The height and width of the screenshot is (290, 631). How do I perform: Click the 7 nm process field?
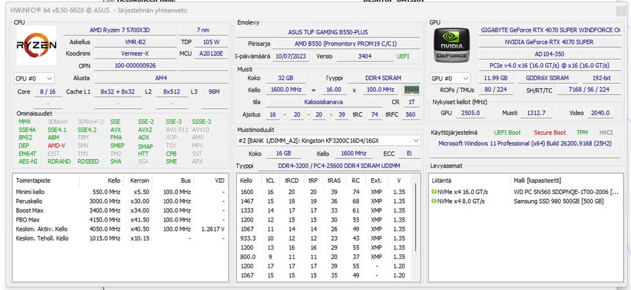point(203,30)
